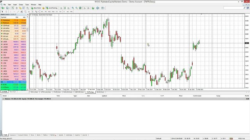The image size is (250, 140).
Task: Select Palladium row in Market Watch
Action: (13, 20)
